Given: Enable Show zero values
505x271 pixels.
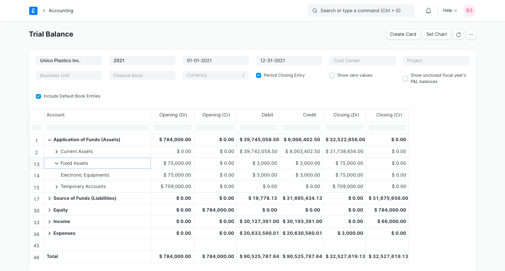Looking at the screenshot, I should tap(332, 75).
